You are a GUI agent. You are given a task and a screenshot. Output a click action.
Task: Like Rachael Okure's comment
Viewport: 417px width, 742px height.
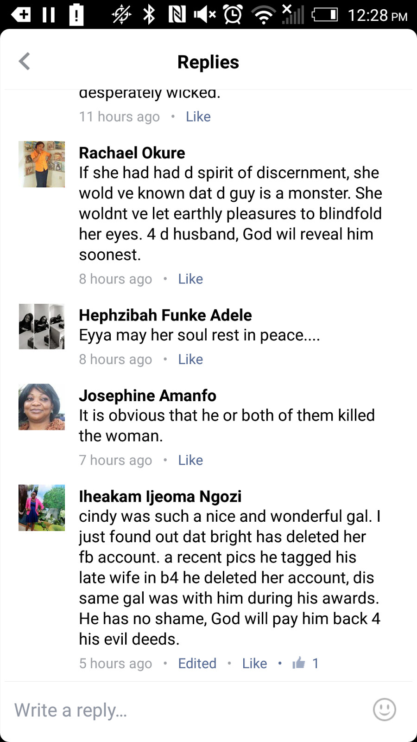click(x=190, y=279)
